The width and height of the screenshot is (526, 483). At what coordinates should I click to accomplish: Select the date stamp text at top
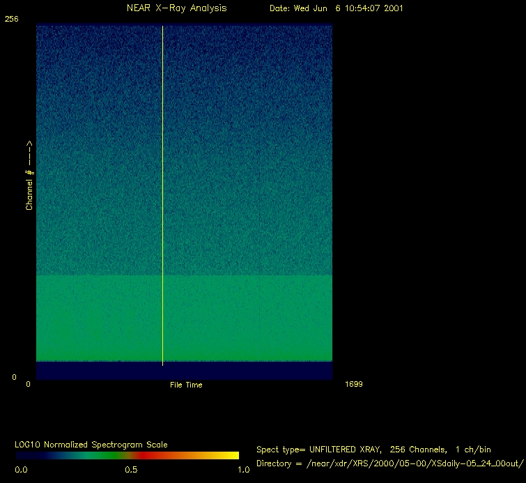pos(336,8)
